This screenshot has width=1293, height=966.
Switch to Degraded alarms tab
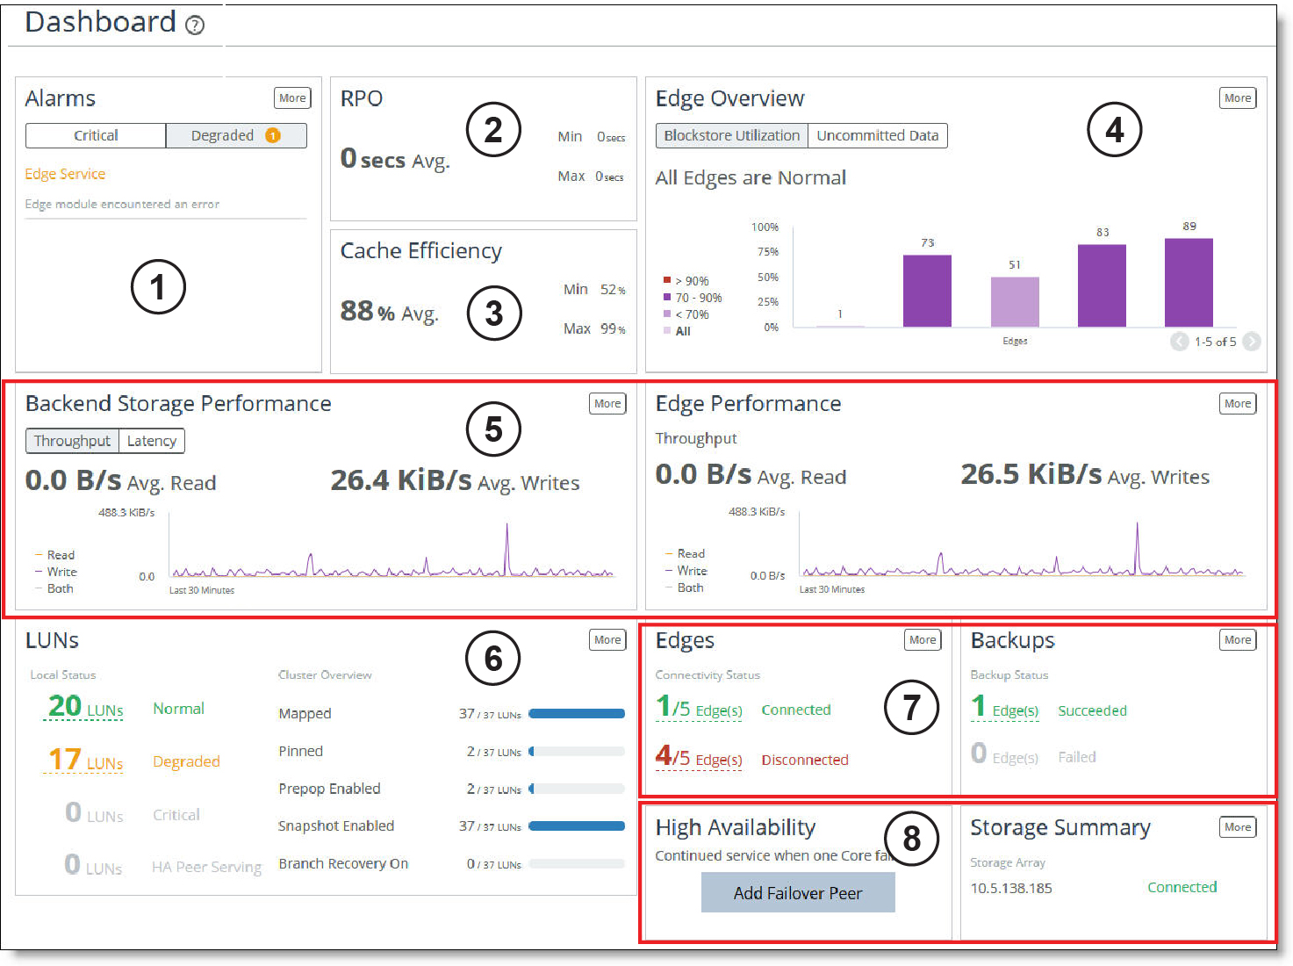coord(223,135)
